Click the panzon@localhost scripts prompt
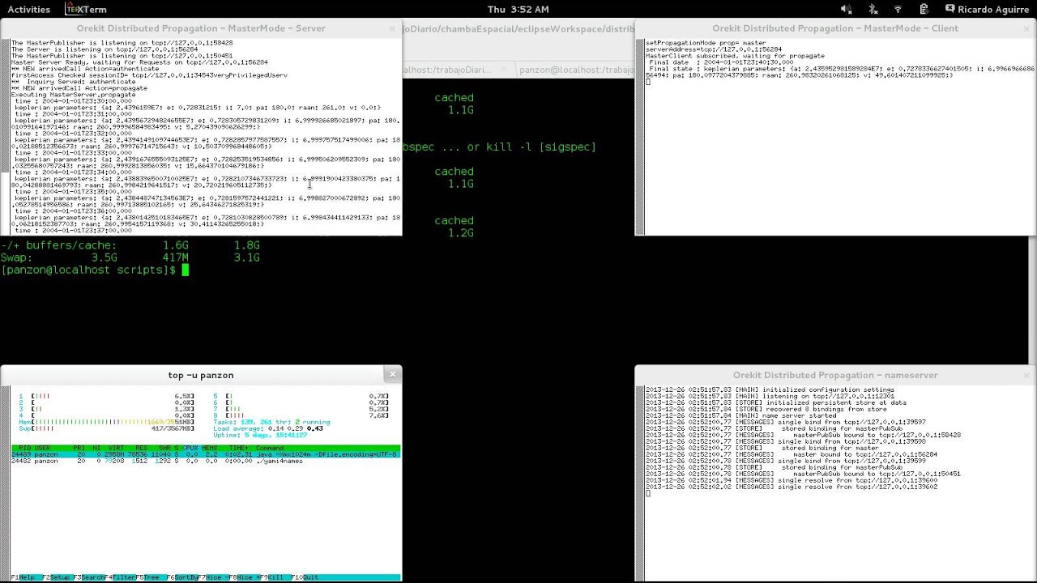Image resolution: width=1037 pixels, height=583 pixels. [88, 270]
